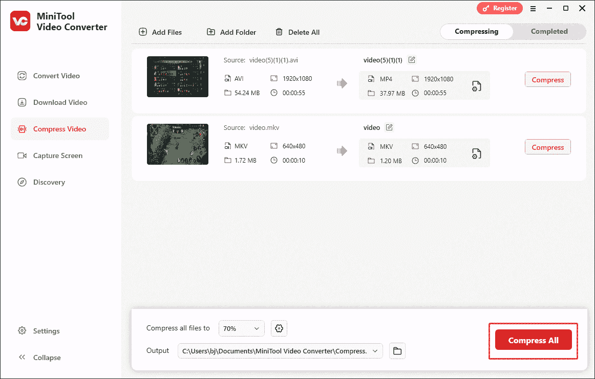The image size is (595, 379).
Task: Click the Capture Screen camera icon
Action: (22, 155)
